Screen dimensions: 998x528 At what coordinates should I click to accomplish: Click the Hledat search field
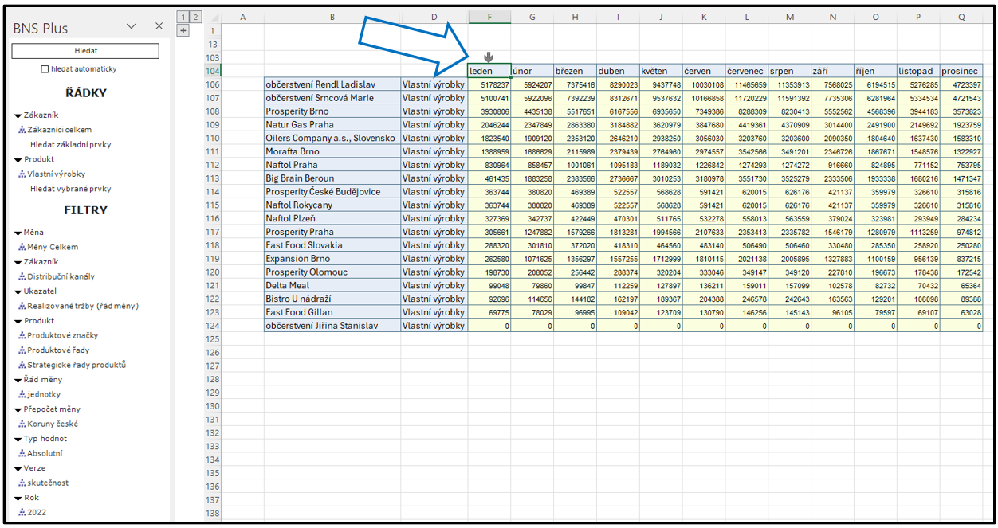tap(85, 51)
